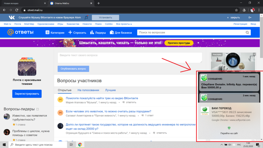Click the Ответы @ logo

20,32
